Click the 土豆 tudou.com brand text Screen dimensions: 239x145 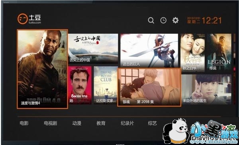[x=35, y=19]
